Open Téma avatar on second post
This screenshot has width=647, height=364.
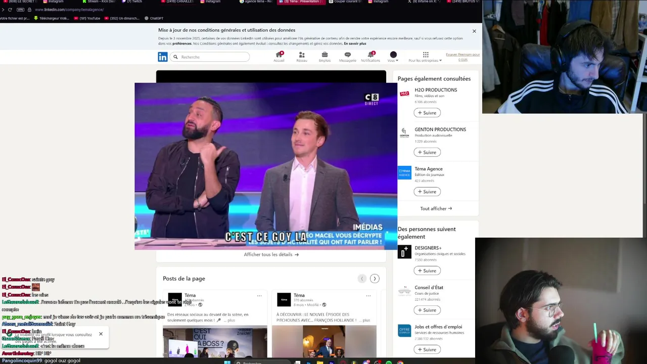tap(284, 299)
